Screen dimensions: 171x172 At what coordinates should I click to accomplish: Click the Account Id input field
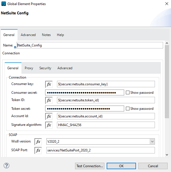[x=106, y=116]
